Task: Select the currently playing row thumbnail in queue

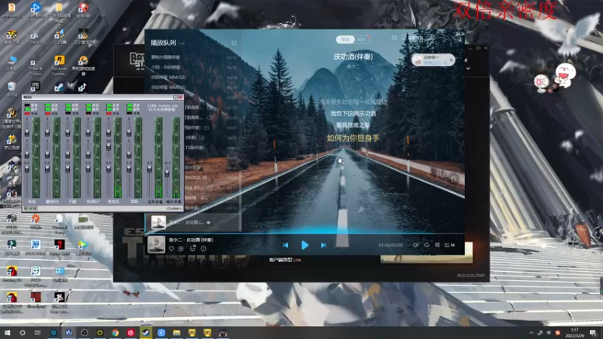Action: point(158,222)
